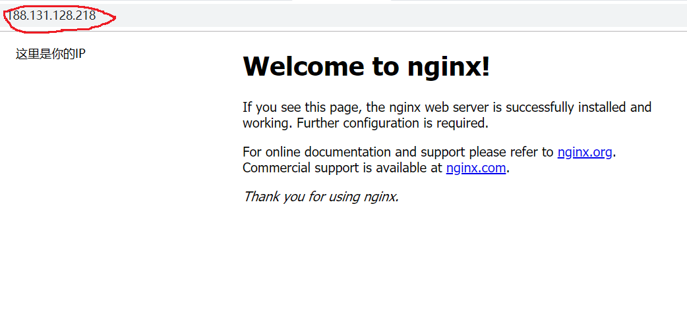
Task: Click the text 'For online documentation and support'
Action: click(x=353, y=152)
